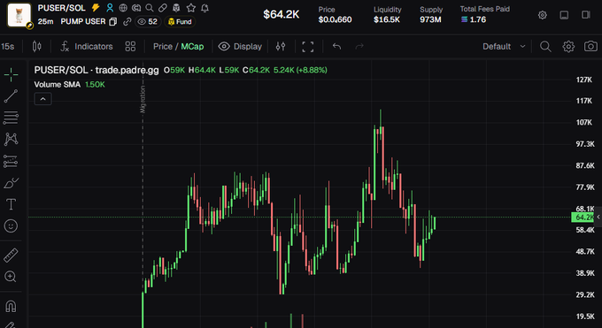Change the candlestick chart type
The height and width of the screenshot is (328, 602).
point(37,47)
